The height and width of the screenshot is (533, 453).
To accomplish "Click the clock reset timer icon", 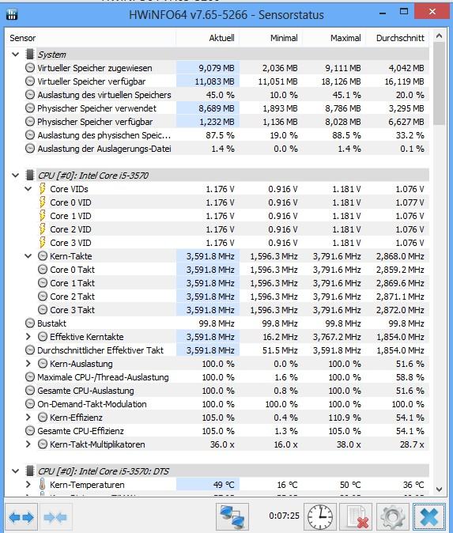I will [320, 516].
